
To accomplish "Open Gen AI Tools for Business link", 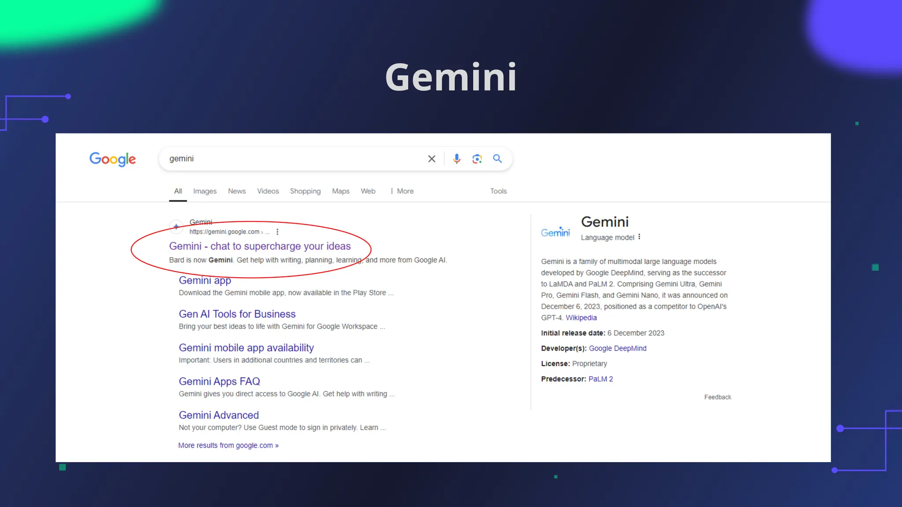I will click(x=237, y=314).
